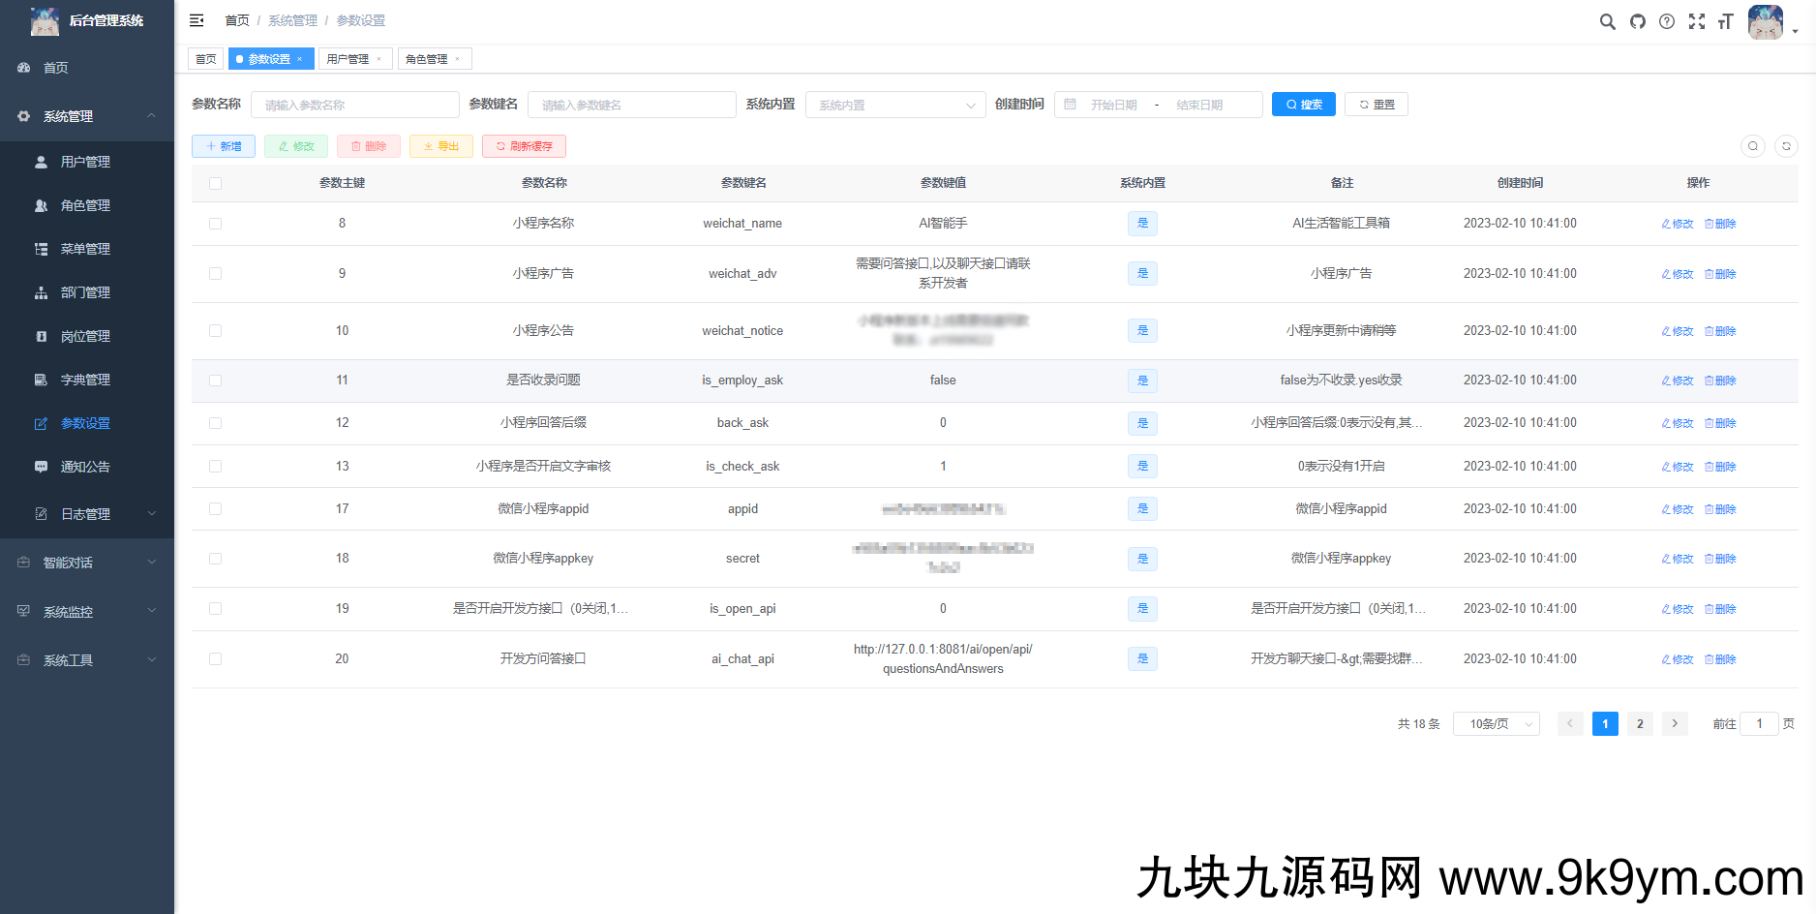Viewport: 1816px width, 914px height.
Task: Open the header search magnifier icon
Action: (x=1607, y=21)
